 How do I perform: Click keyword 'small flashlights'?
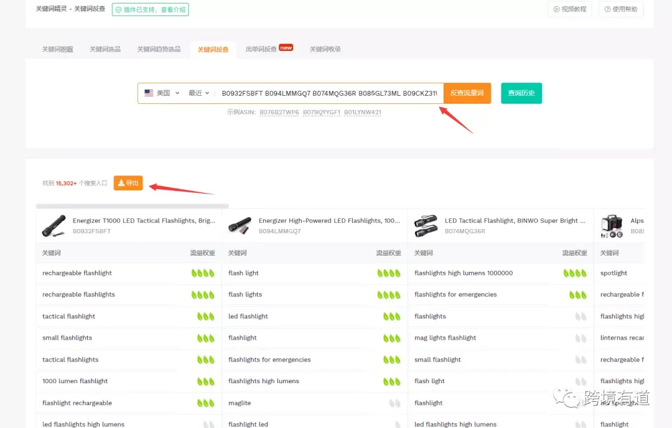[67, 338]
